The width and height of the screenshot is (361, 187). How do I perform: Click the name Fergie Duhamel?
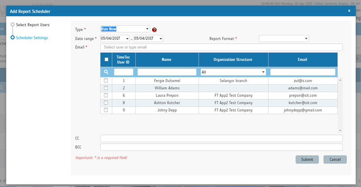coord(167,81)
